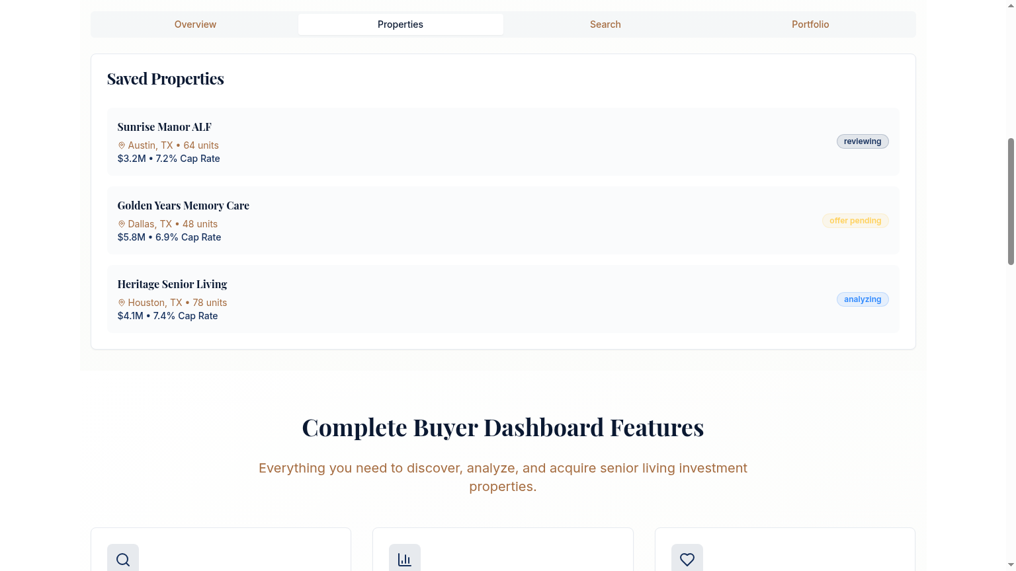Click the Saved Properties heading
The image size is (1016, 571).
coord(165,79)
